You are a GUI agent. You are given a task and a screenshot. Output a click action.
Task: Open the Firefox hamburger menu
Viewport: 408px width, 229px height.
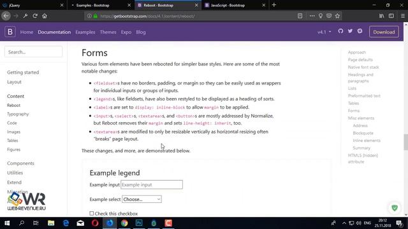402,16
